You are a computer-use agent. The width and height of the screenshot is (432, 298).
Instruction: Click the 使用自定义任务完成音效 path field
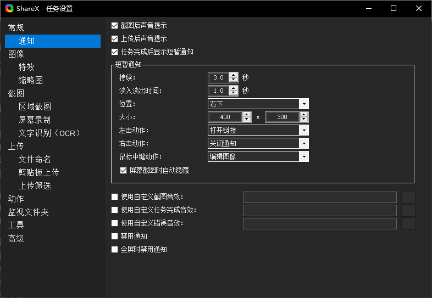(319, 210)
